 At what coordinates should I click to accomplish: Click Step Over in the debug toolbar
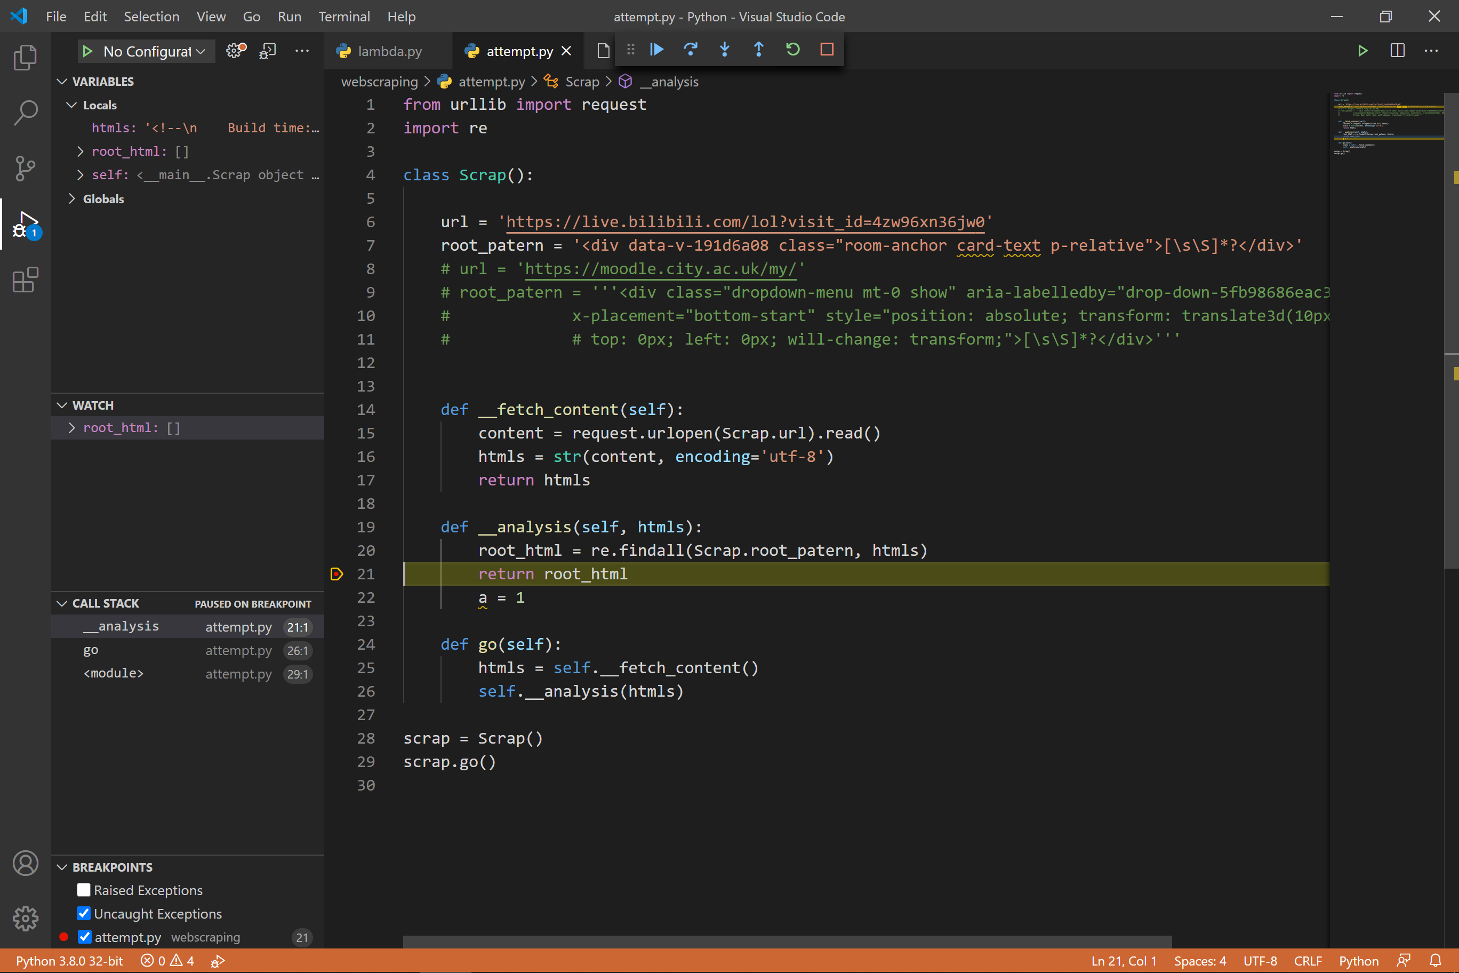[x=691, y=49]
